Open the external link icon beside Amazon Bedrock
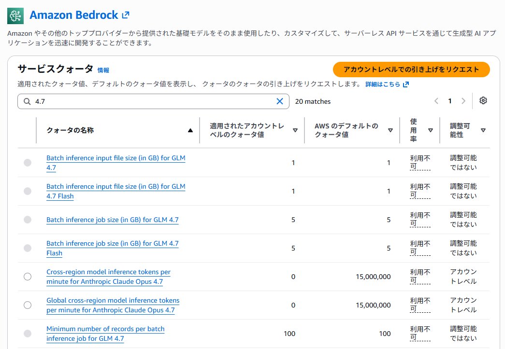505x349 pixels. tap(126, 15)
